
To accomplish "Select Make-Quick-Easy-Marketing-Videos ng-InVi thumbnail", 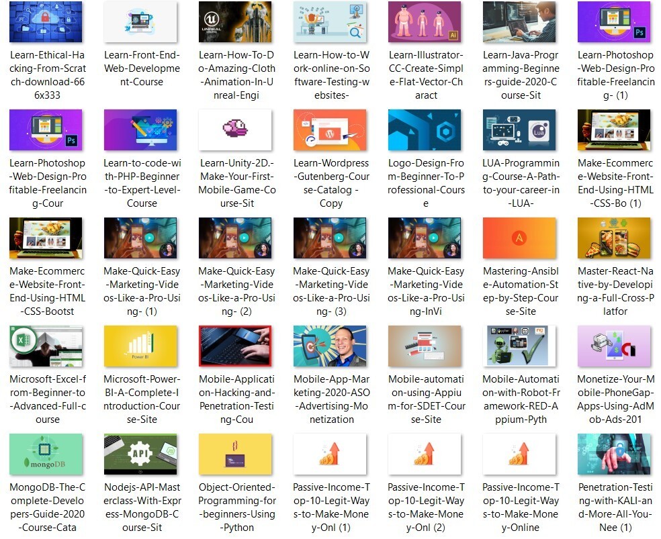I will coord(425,238).
